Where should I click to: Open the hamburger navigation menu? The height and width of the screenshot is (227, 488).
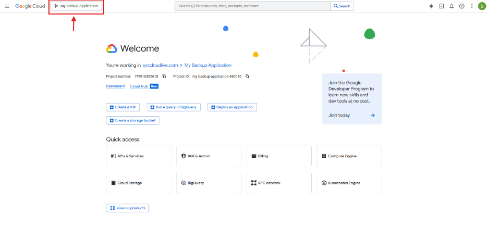pyautogui.click(x=7, y=6)
